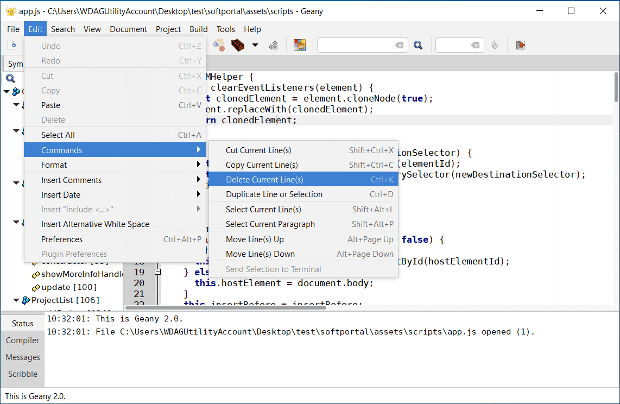
Task: Switch to the Status tab
Action: [23, 323]
